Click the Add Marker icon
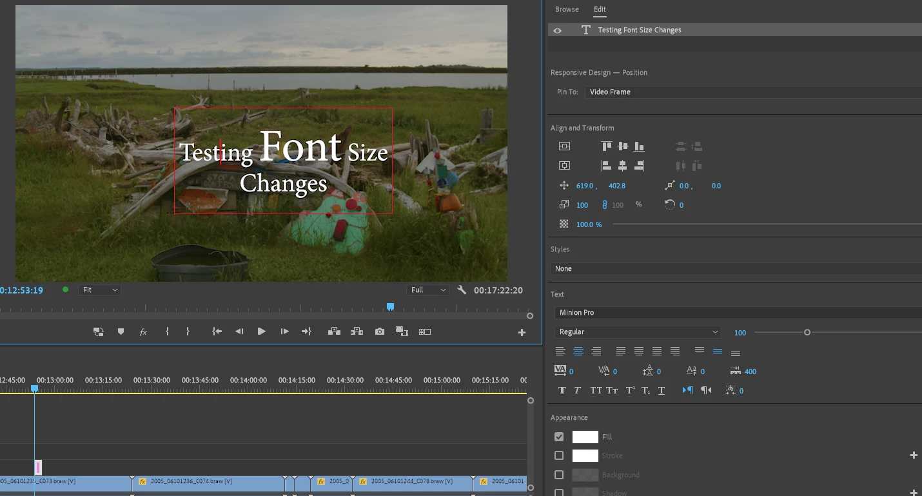Viewport: 922px width, 496px height. click(x=121, y=332)
